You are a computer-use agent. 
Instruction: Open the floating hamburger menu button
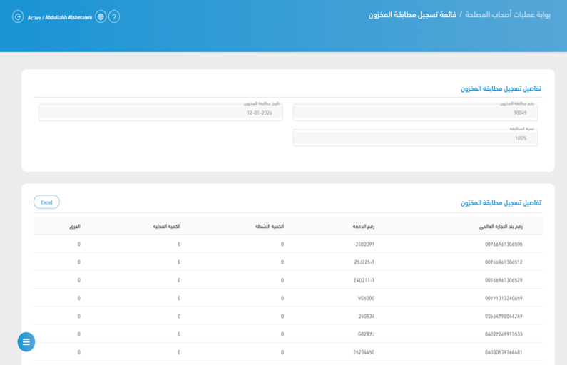pos(26,342)
